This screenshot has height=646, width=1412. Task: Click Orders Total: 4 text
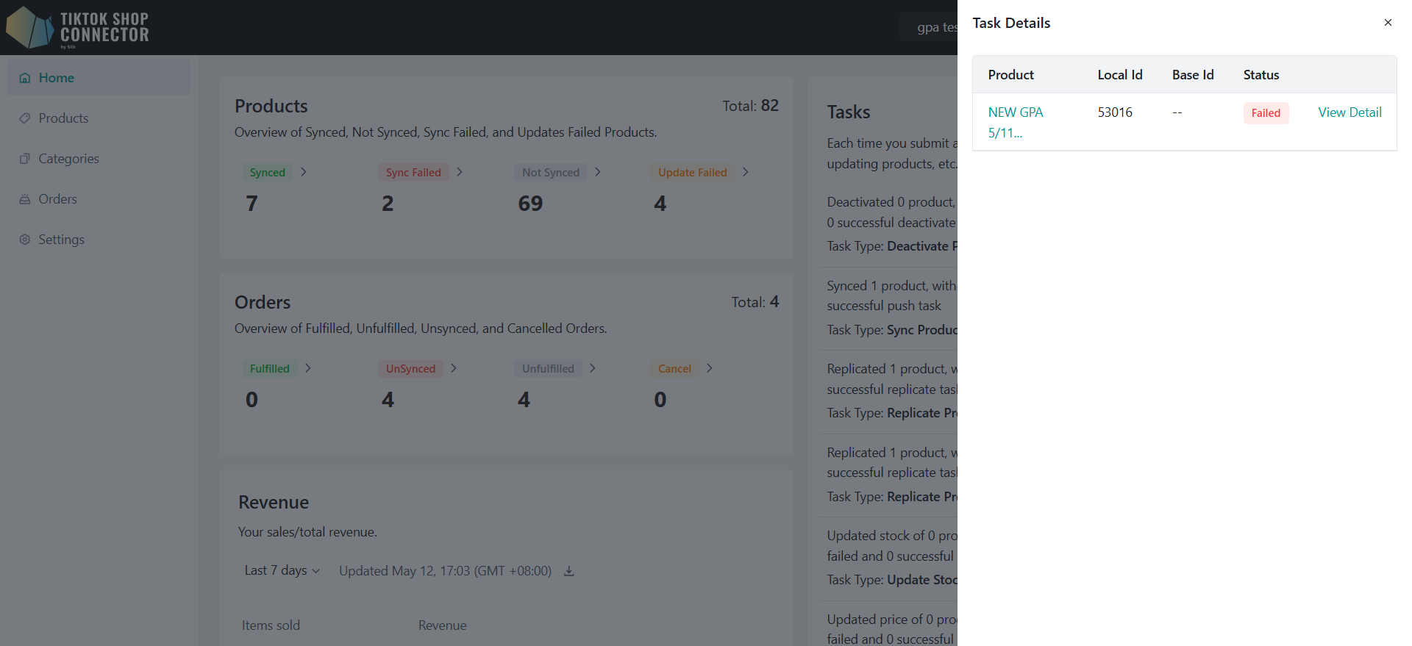(755, 302)
